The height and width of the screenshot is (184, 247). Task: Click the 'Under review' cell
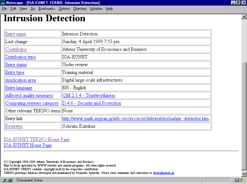136,65
